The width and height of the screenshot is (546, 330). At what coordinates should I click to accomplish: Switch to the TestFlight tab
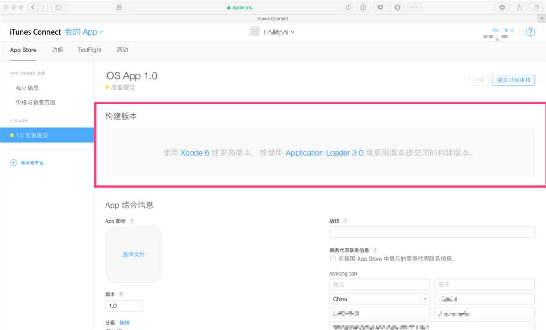89,50
